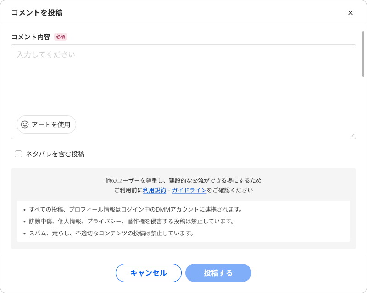
Task: Open the 利用規約 link
Action: click(x=155, y=190)
